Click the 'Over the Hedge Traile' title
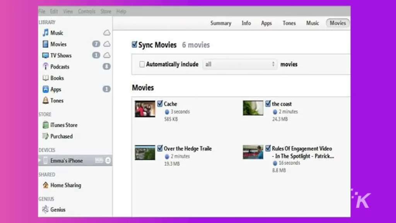 click(188, 148)
